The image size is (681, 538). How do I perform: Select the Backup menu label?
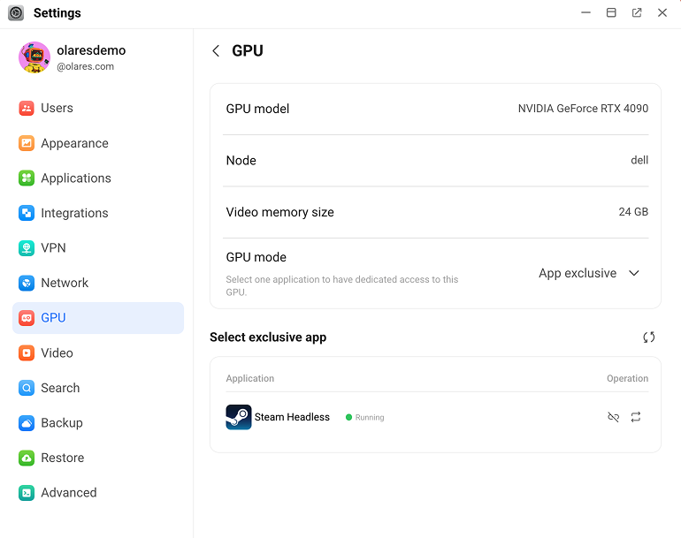click(62, 423)
